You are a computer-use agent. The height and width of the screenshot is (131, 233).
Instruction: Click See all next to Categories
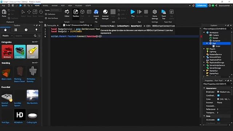coord(35,42)
